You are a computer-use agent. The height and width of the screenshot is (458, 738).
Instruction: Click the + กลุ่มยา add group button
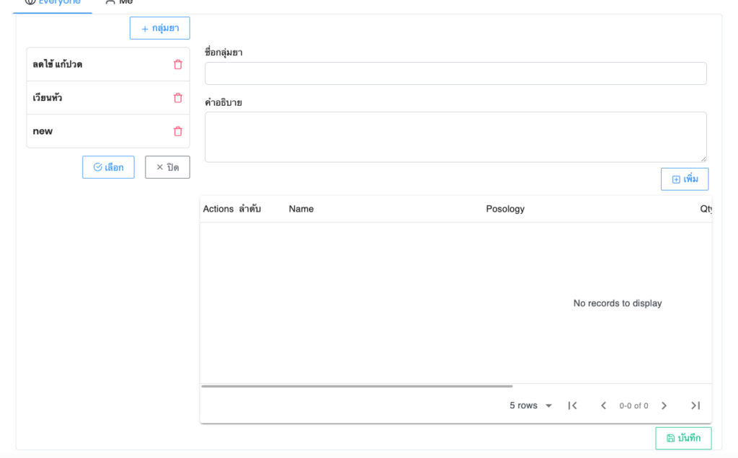click(159, 29)
